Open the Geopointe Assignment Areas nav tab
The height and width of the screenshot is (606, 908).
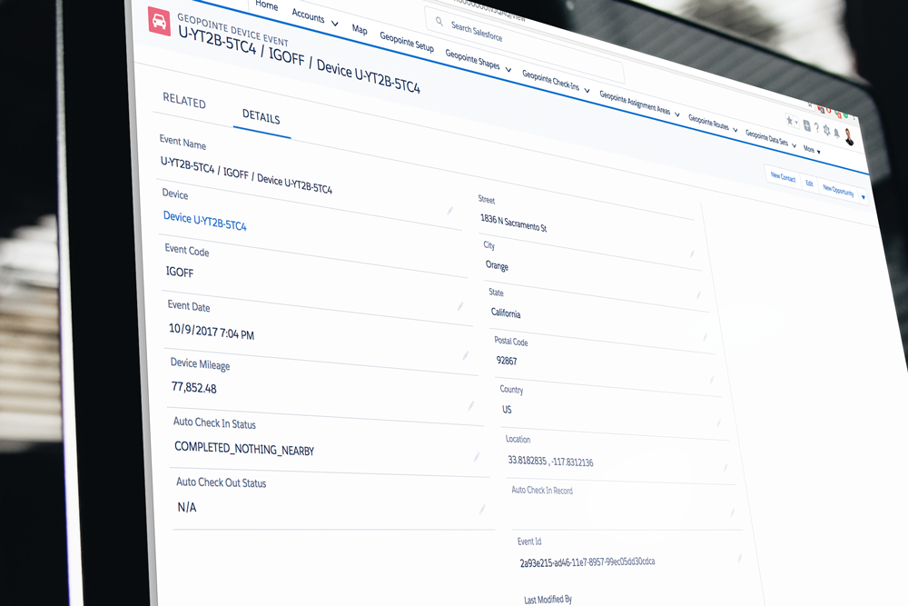coord(634,103)
